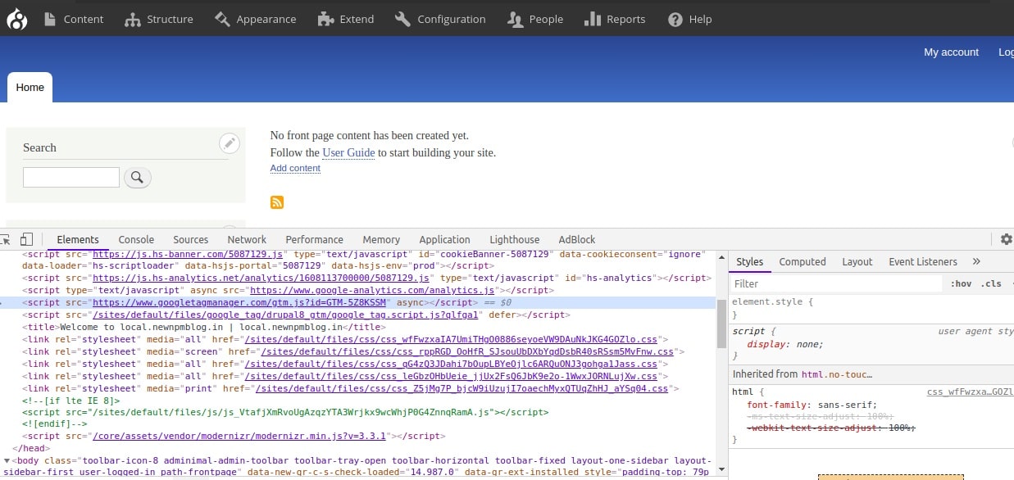Show more sidebar tabs via » chevron
Screen dimensions: 1014x480
click(x=976, y=261)
